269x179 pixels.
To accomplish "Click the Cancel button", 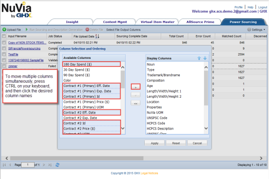I will pos(197,143).
